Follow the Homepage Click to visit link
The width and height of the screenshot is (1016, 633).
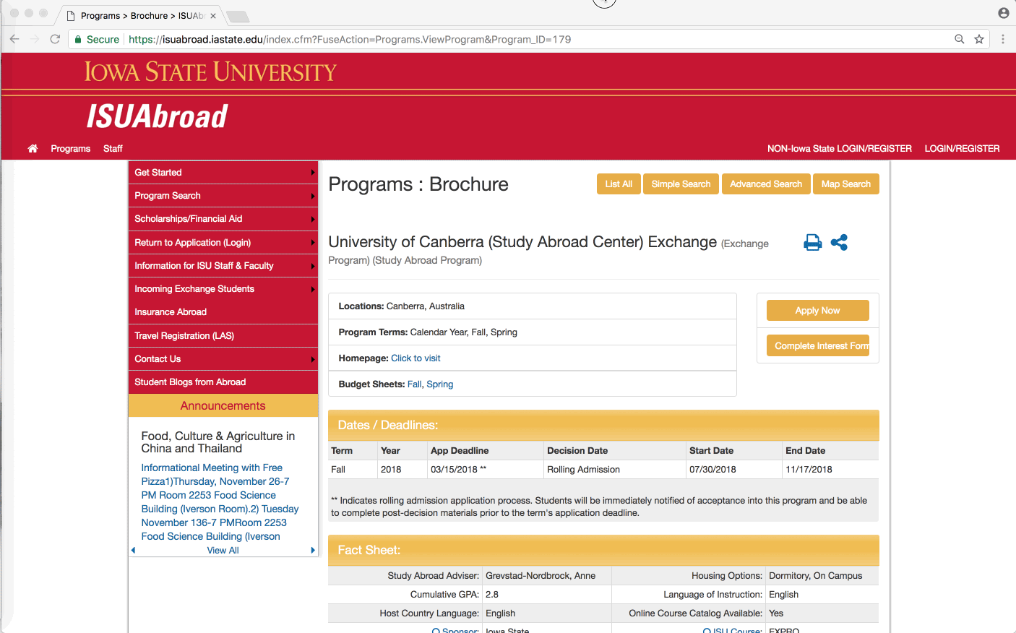click(x=416, y=358)
